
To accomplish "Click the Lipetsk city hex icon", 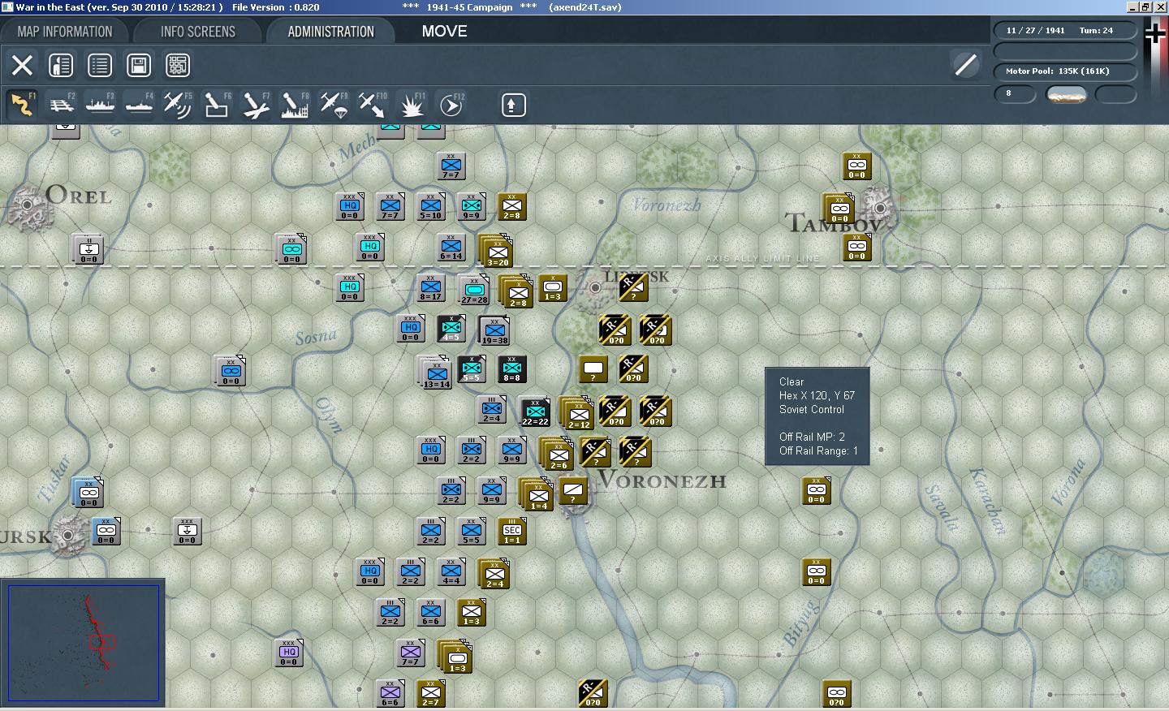I will [x=596, y=287].
